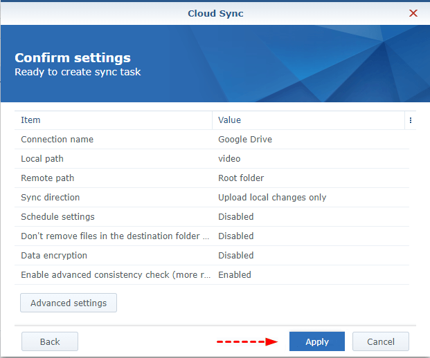Select the Data encryption row label
The image size is (430, 358).
pos(54,256)
